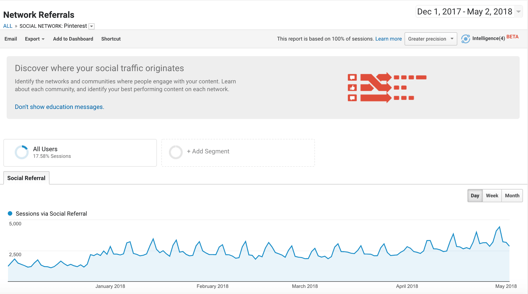Follow the Learn more link

click(x=388, y=39)
